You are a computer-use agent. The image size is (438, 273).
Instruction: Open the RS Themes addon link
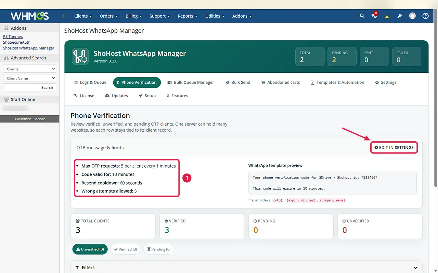pyautogui.click(x=13, y=37)
